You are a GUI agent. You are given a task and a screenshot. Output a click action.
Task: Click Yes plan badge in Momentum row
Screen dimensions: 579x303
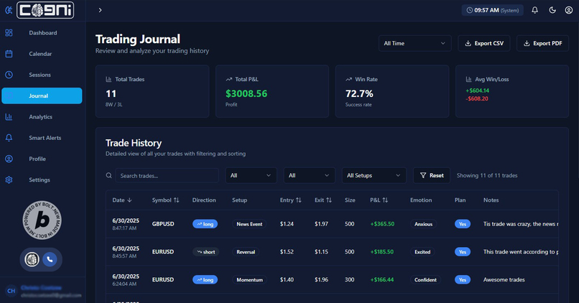coord(463,280)
